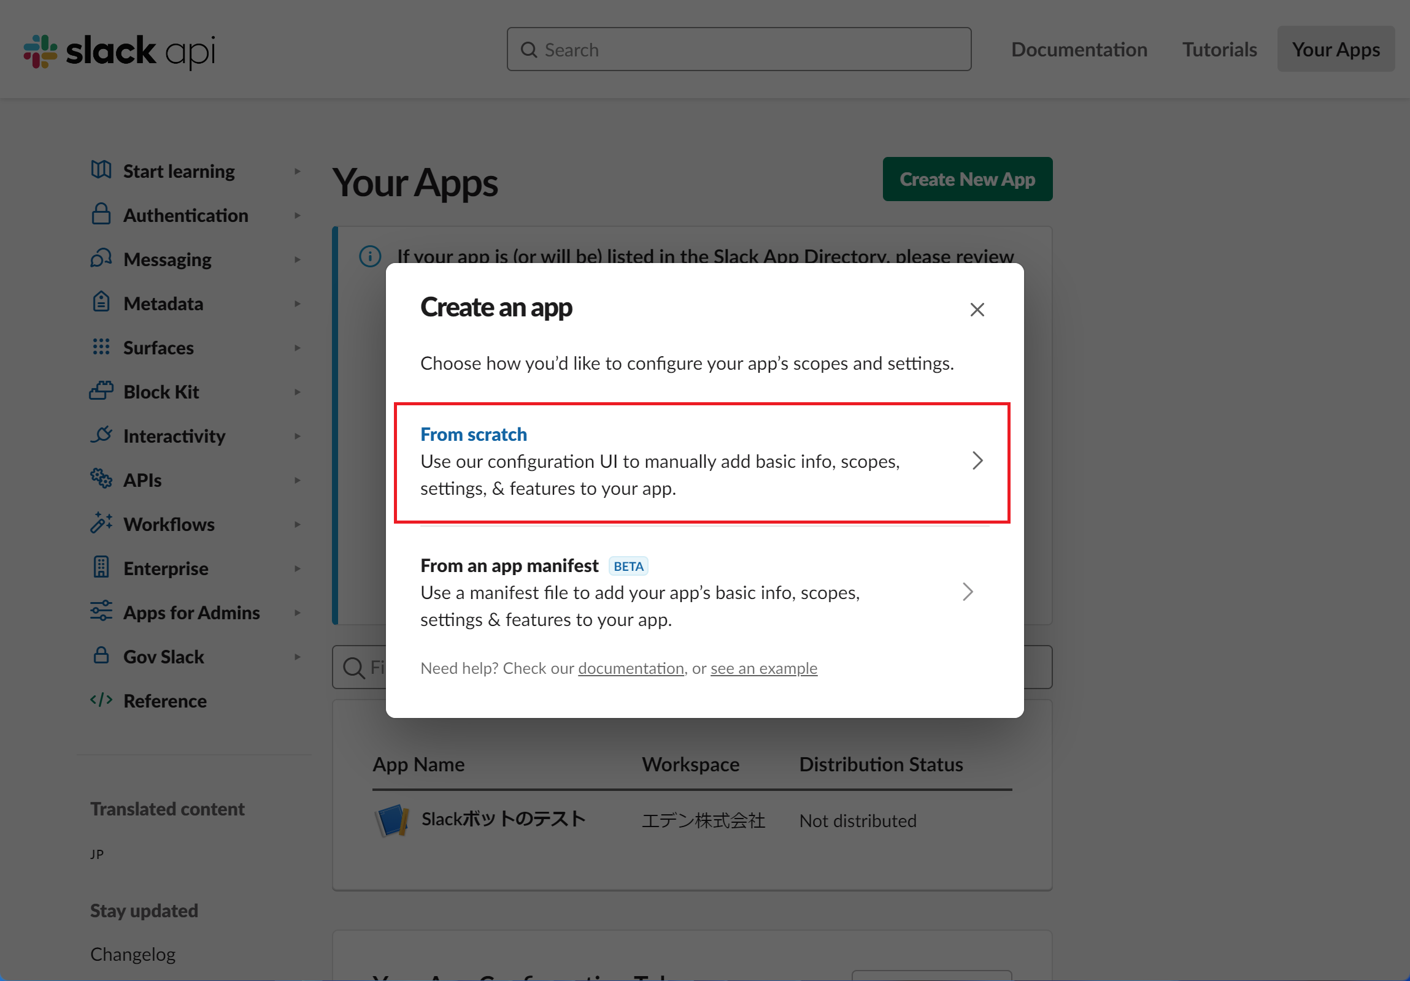
Task: Expand the Authentication section arrow
Action: 298,215
